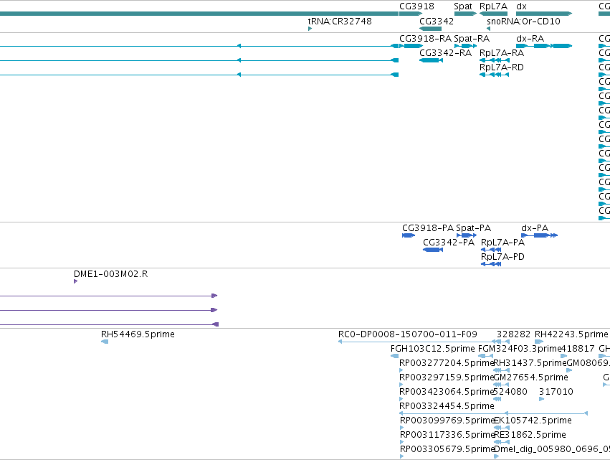
Task: Click the RpL7A gene bar
Action: click(x=493, y=14)
